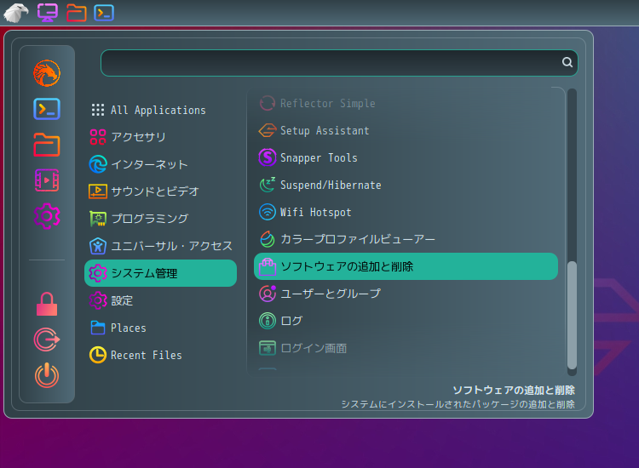Launch terminal from menu sidebar favorites
This screenshot has height=468, width=639.
coord(47,109)
